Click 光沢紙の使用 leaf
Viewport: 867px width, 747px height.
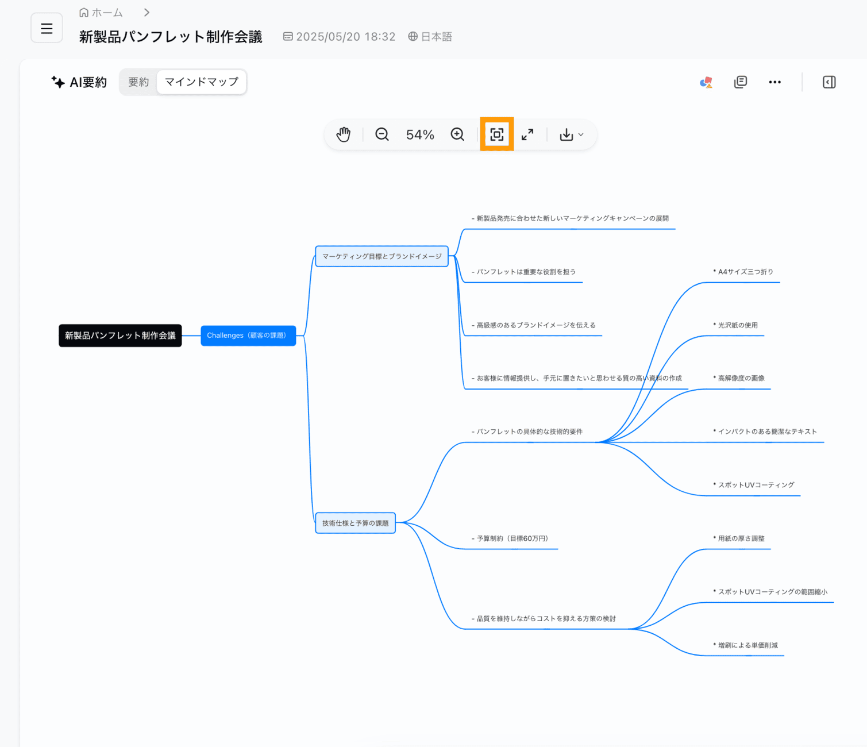(x=735, y=325)
